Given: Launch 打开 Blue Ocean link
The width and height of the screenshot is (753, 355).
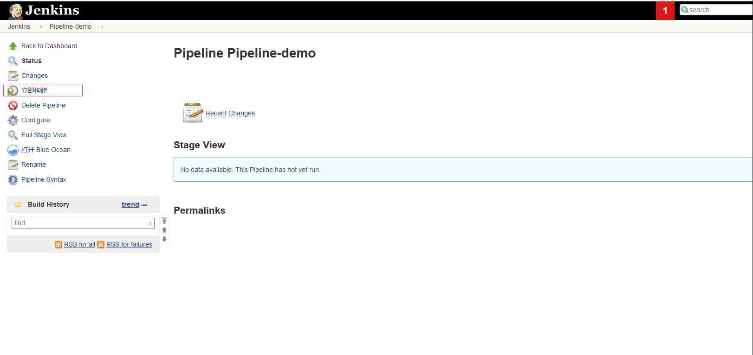Looking at the screenshot, I should (46, 150).
